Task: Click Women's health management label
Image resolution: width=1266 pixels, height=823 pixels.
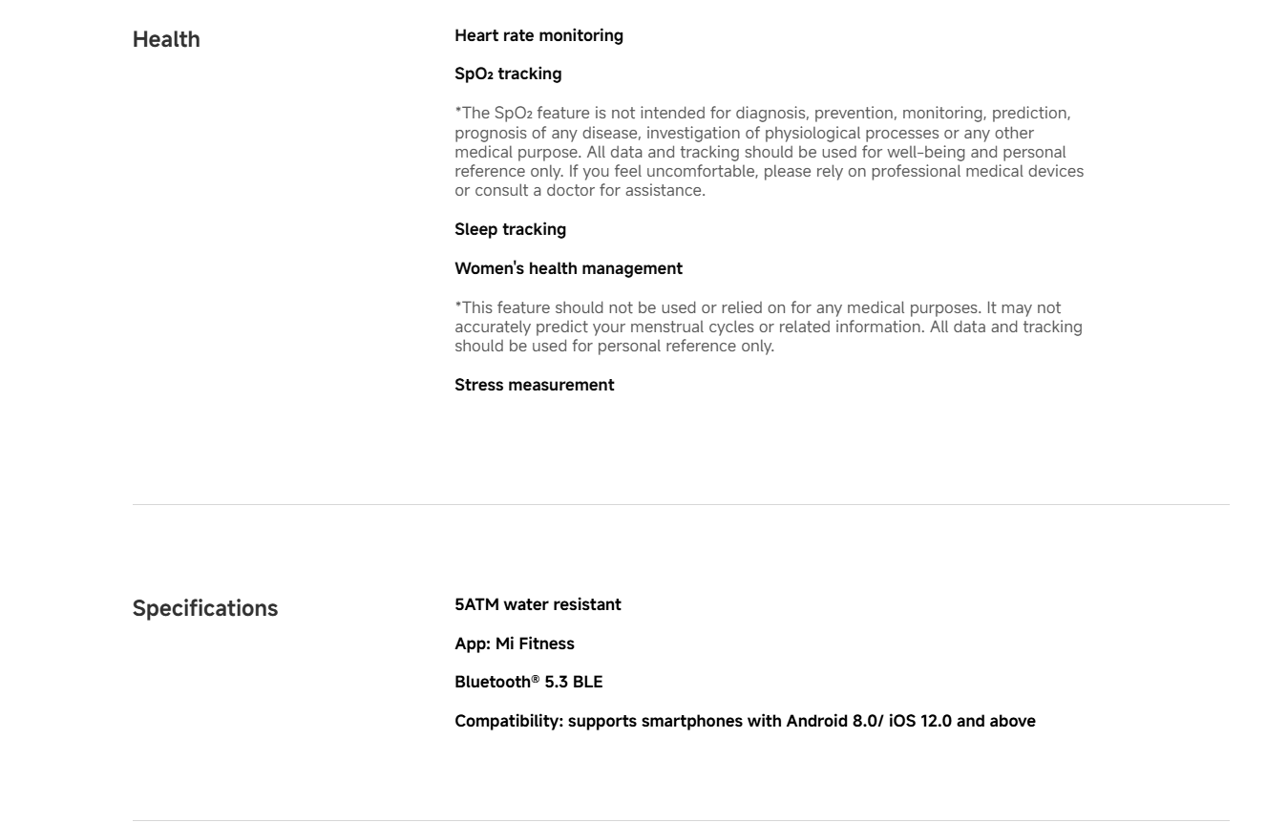Action: tap(568, 268)
